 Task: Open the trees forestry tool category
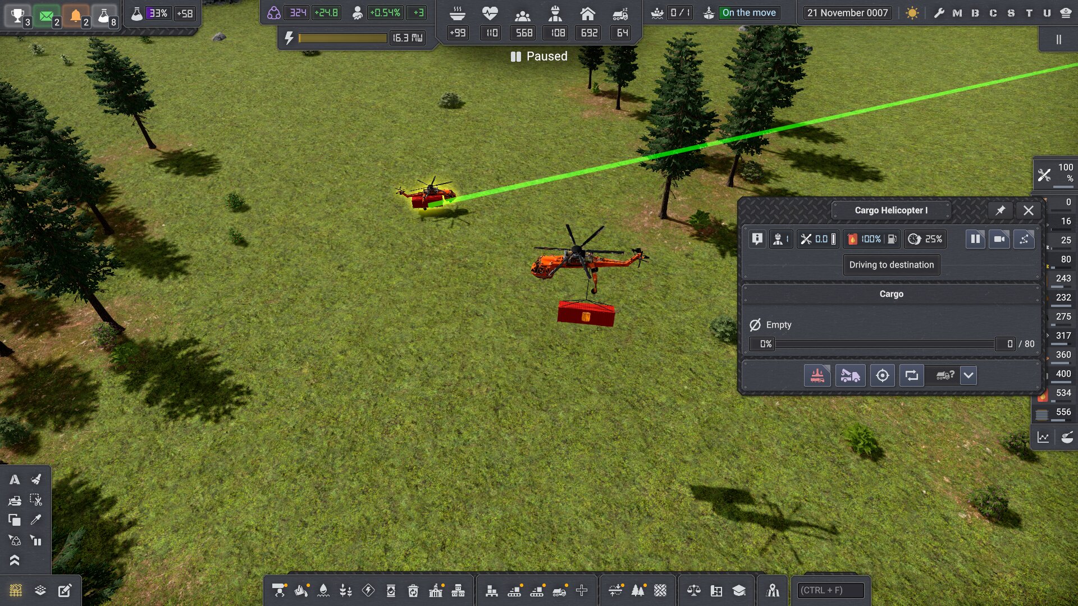638,590
